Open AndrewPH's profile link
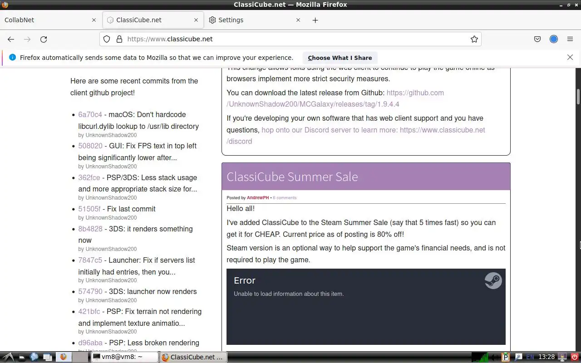This screenshot has width=581, height=363. tap(258, 198)
